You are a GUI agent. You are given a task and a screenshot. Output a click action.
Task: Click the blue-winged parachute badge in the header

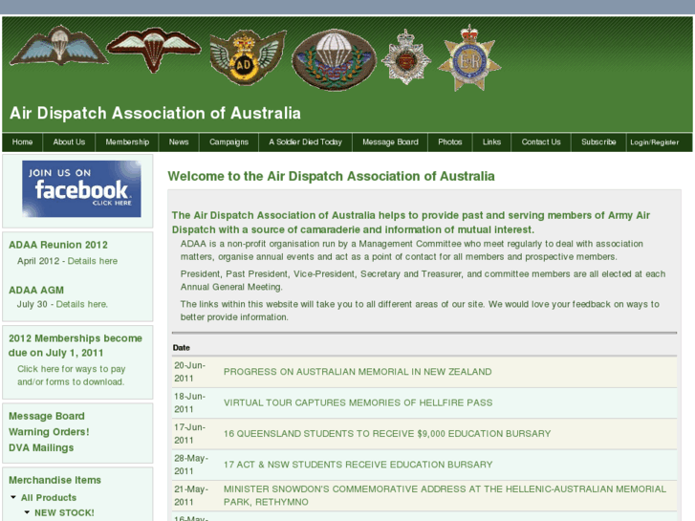point(58,47)
